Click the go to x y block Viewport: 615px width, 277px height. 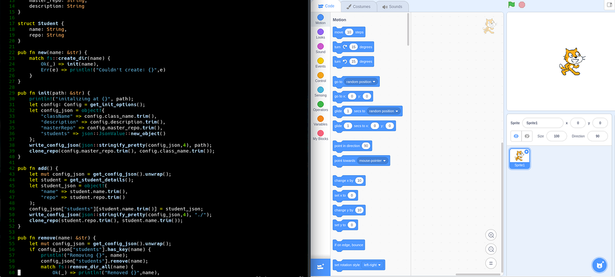(353, 96)
